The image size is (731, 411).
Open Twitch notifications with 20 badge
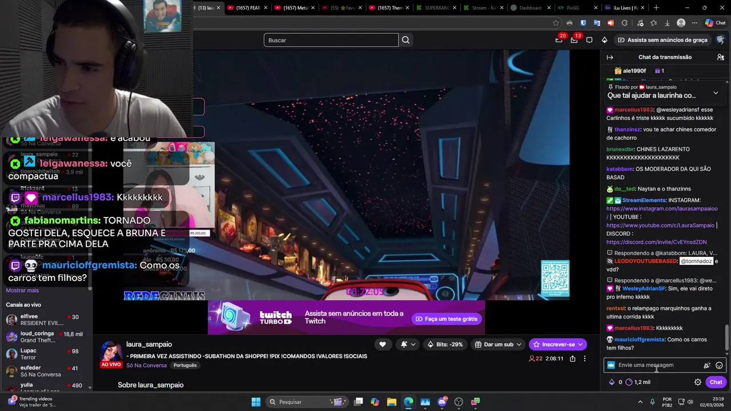(x=559, y=40)
